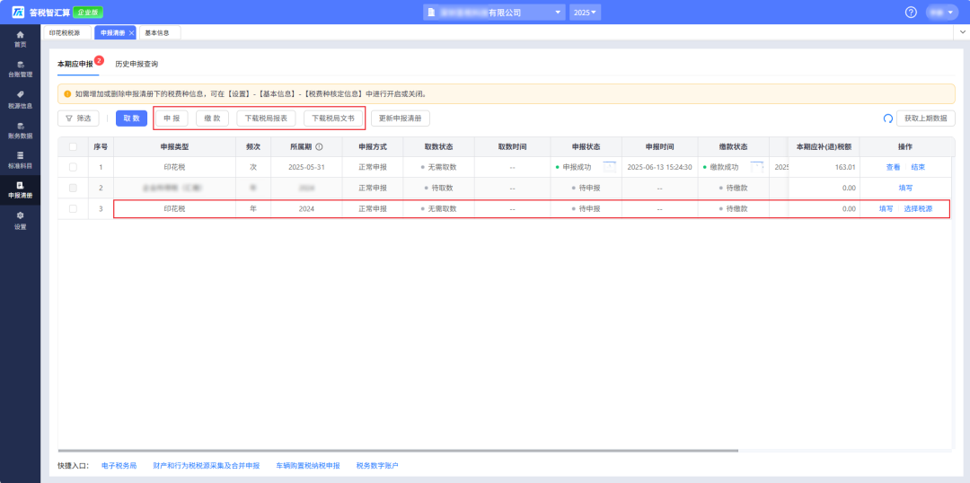The height and width of the screenshot is (483, 970).
Task: Click 获取上期数据 button
Action: tap(925, 119)
